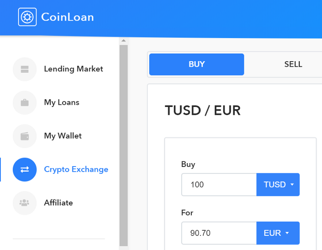The image size is (322, 250).
Task: Click the CoinLoan brand name text
Action: [x=68, y=17]
